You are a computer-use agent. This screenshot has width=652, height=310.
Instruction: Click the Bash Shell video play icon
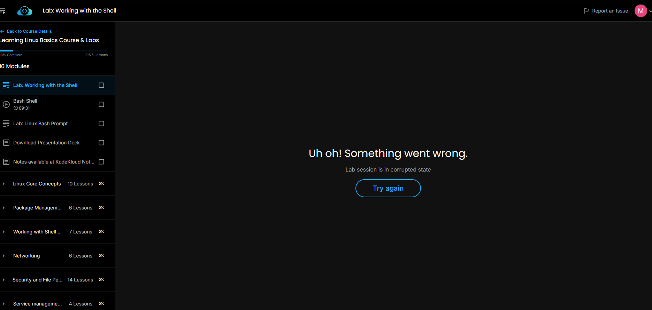click(6, 104)
